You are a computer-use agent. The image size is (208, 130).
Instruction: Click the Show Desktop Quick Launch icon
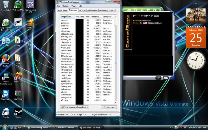click(x=12, y=128)
